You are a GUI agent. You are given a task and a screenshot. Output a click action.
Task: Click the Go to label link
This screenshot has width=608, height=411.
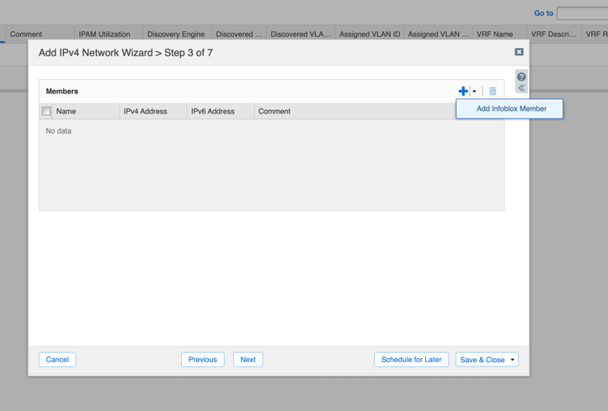(543, 13)
